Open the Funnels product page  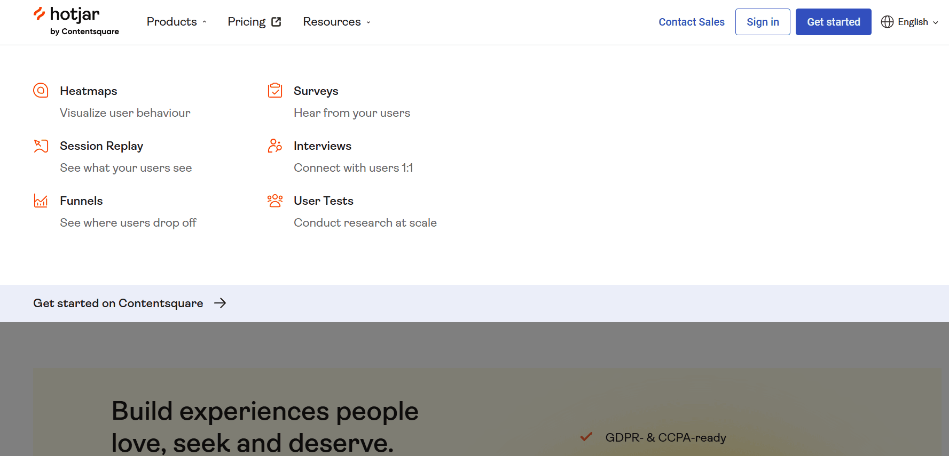(x=81, y=201)
